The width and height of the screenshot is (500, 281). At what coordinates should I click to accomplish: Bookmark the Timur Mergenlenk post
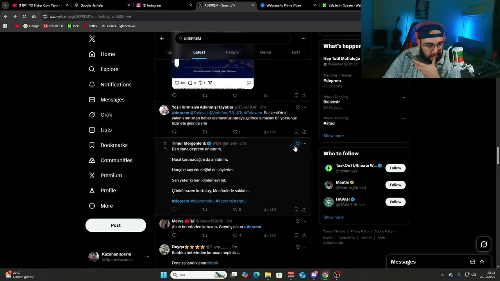(x=296, y=210)
